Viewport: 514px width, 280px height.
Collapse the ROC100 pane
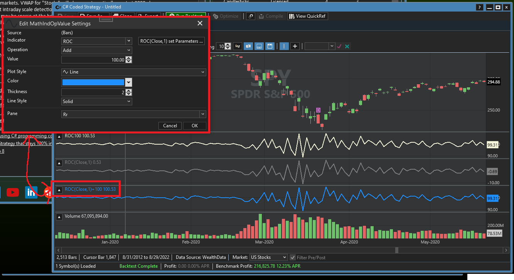pyautogui.click(x=59, y=136)
